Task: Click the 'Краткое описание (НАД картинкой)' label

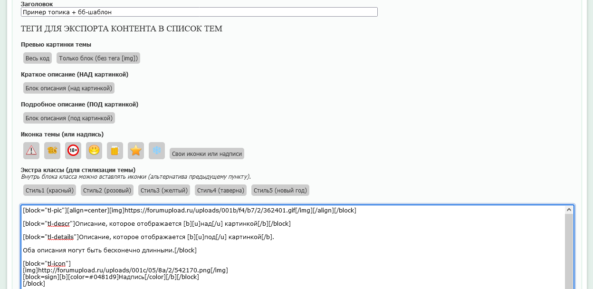Action: click(75, 75)
